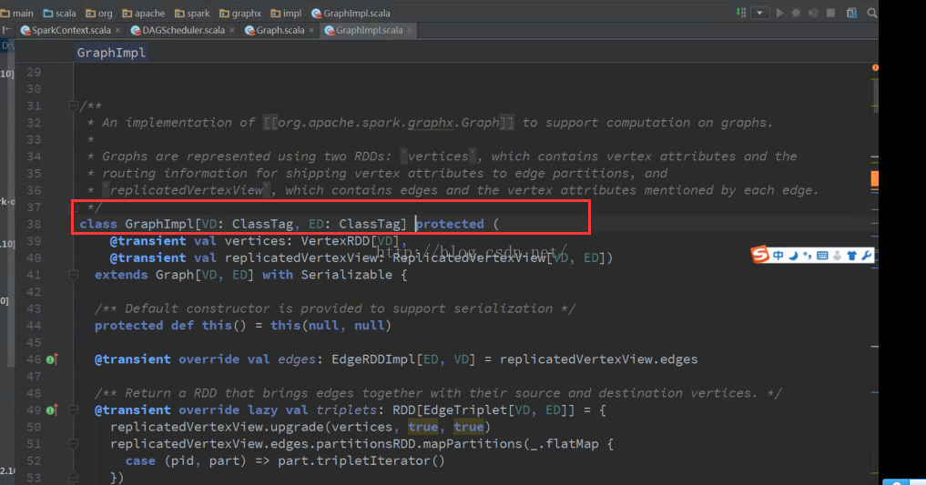Click the VertexRDD type on line 39
The width and height of the screenshot is (926, 485).
coord(335,241)
